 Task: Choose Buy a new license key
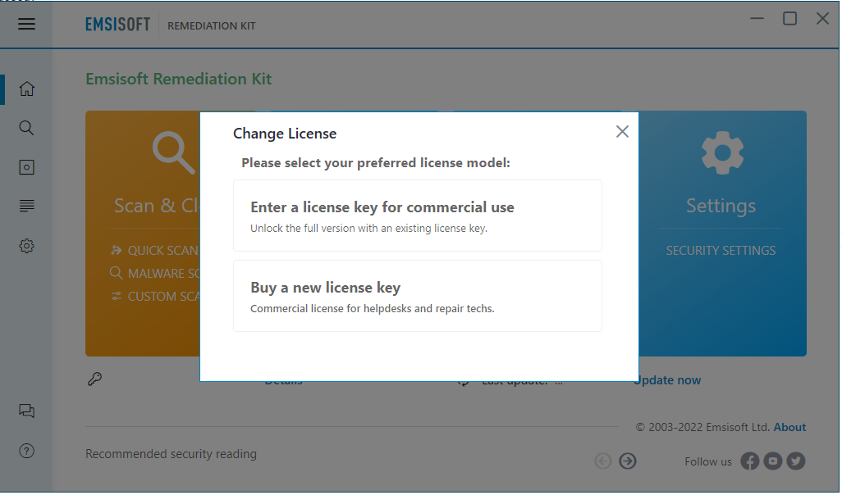[417, 296]
